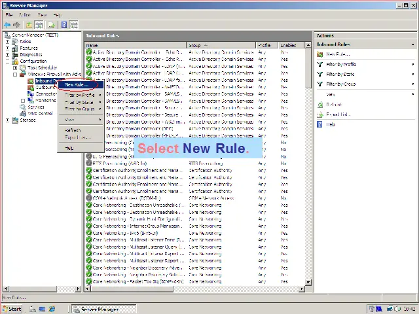Select the Diagnostics node icon

click(15, 55)
